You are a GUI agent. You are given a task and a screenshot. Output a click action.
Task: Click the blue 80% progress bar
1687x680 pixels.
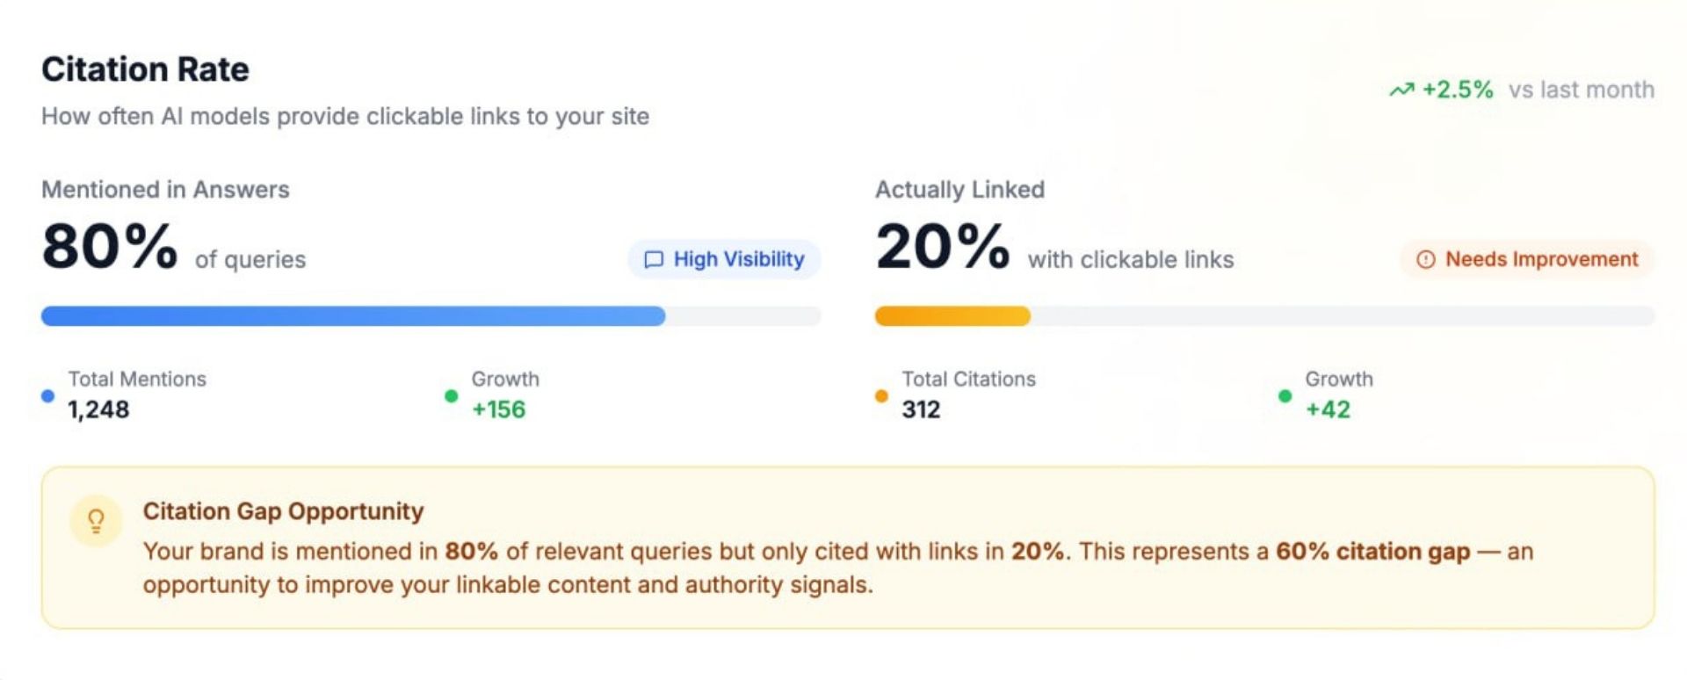[351, 316]
